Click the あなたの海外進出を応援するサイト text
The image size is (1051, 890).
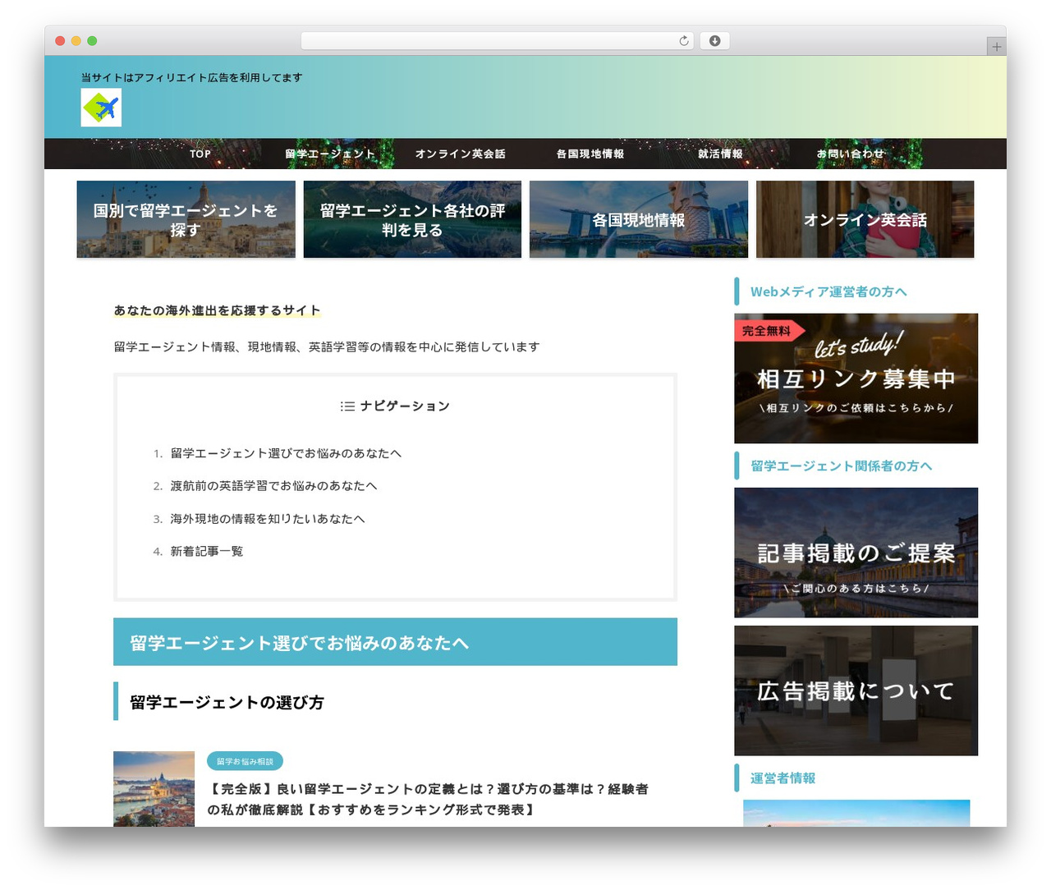[217, 310]
